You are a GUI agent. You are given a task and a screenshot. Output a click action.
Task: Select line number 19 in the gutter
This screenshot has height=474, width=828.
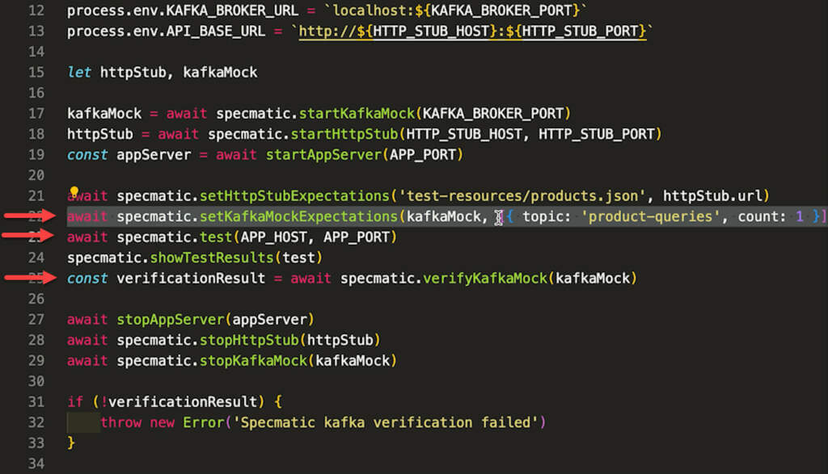[36, 154]
